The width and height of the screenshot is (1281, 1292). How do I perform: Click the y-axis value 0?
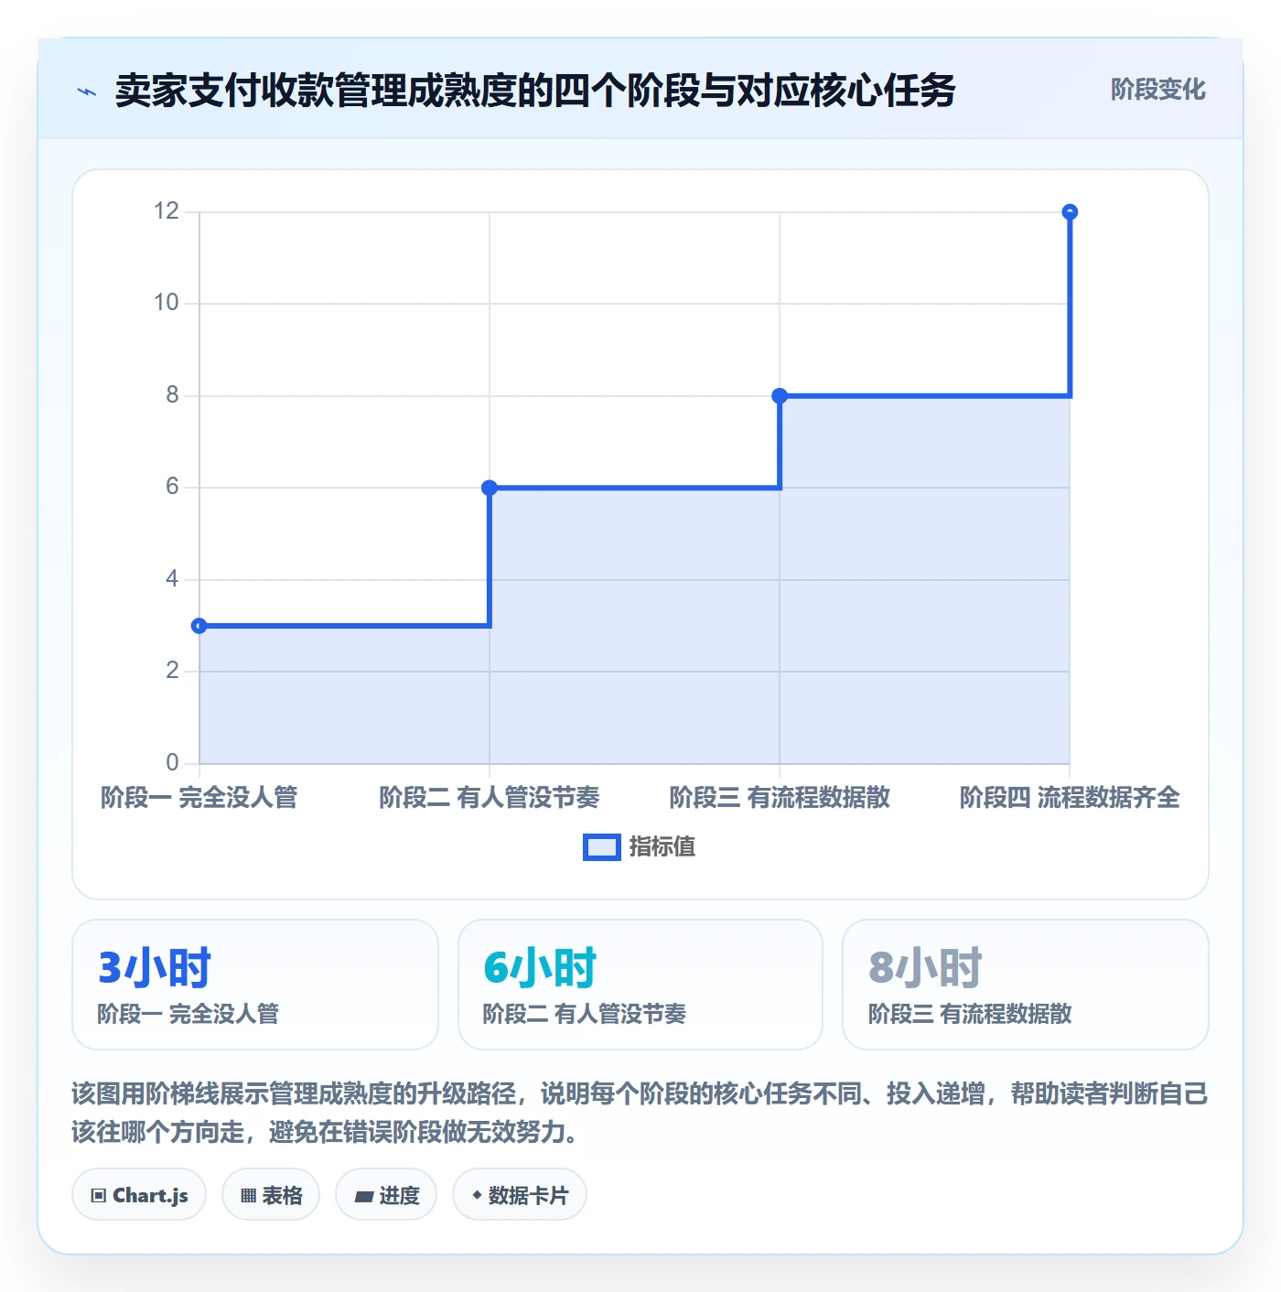click(x=172, y=762)
